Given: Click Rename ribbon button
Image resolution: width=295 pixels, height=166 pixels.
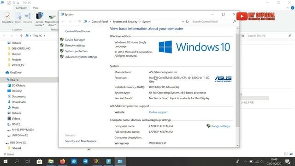Looking at the screenshot, I should pyautogui.click(x=28, y=18).
